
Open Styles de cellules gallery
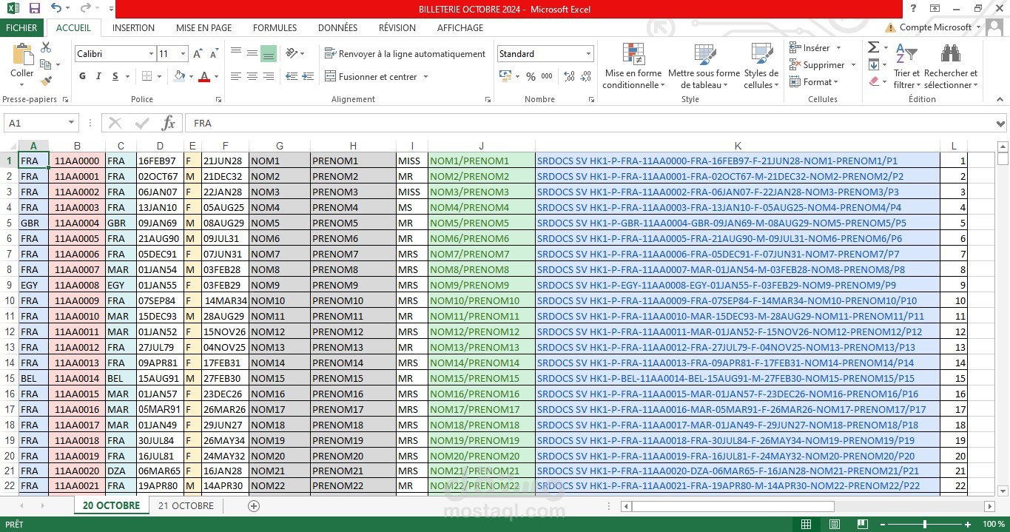pyautogui.click(x=761, y=66)
